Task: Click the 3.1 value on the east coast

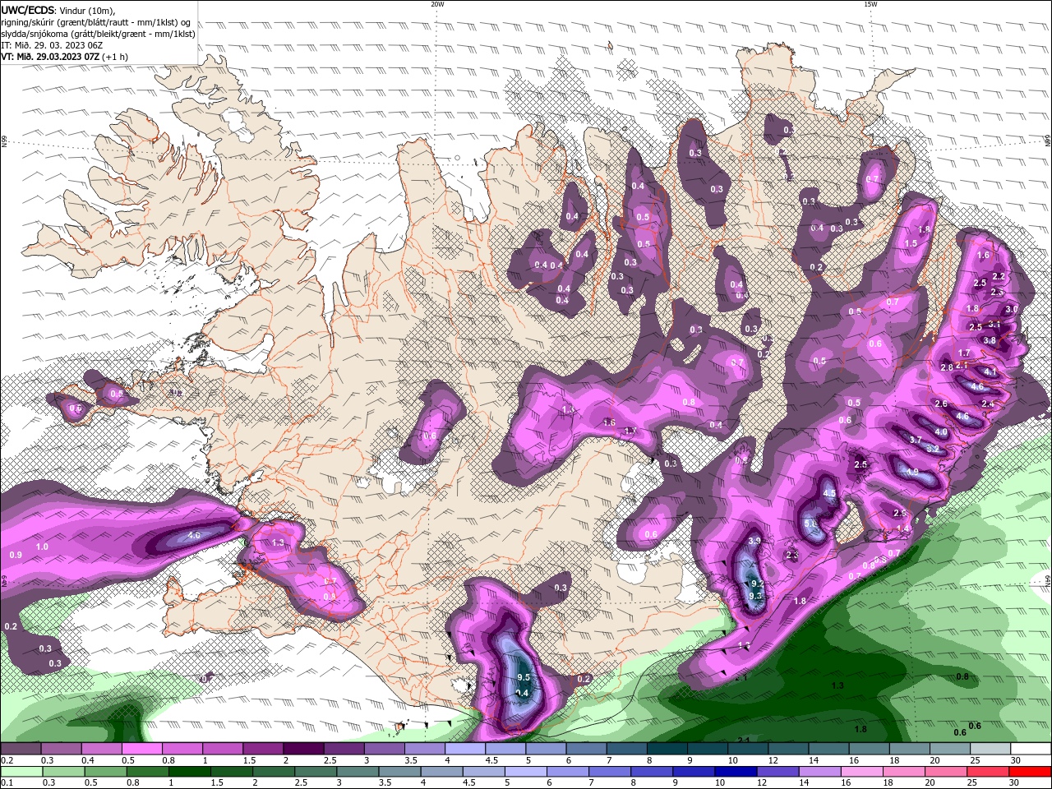Action: click(x=994, y=325)
